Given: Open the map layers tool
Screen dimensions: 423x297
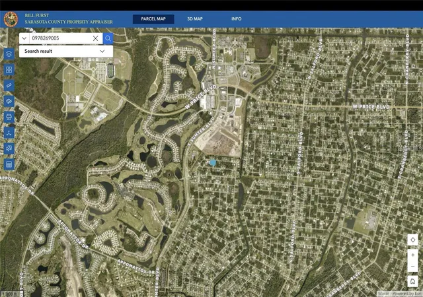Looking at the screenshot, I should point(9,54).
